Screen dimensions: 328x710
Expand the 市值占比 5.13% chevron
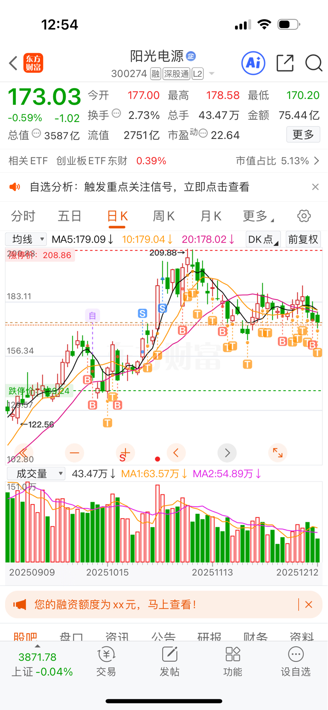click(x=316, y=161)
